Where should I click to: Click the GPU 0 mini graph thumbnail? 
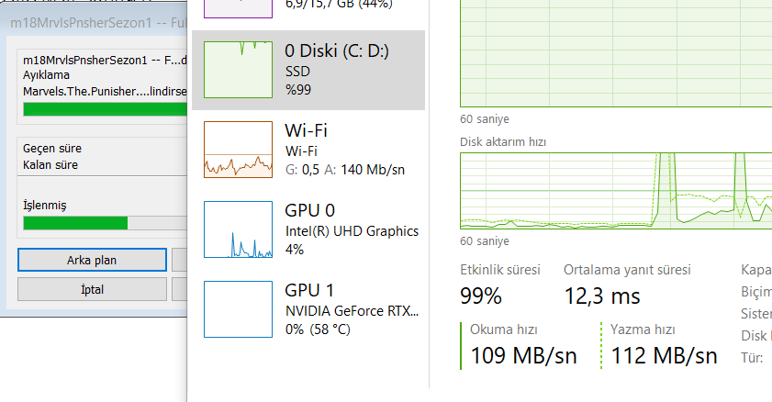pyautogui.click(x=238, y=229)
